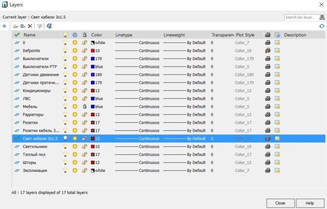The width and height of the screenshot is (327, 209).
Task: Click the refresh icon at top right
Action: (x=321, y=26)
